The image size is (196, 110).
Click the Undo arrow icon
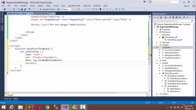tap(29, 9)
